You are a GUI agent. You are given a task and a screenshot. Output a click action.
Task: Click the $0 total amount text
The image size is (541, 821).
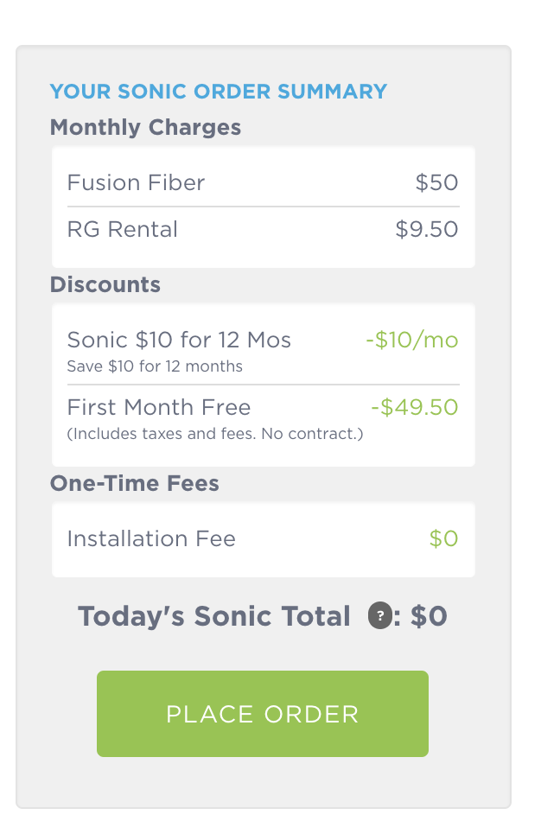tap(429, 616)
